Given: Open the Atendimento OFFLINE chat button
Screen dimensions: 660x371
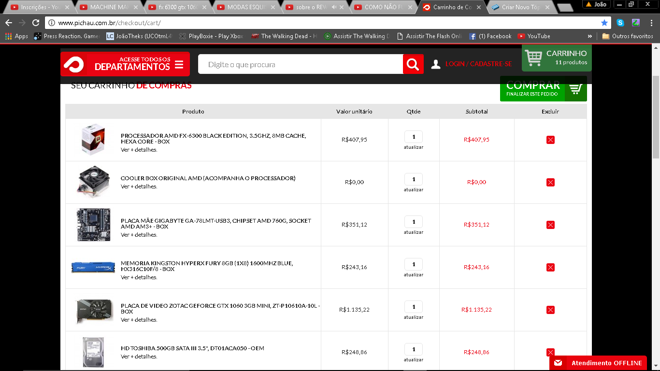Looking at the screenshot, I should pyautogui.click(x=598, y=363).
